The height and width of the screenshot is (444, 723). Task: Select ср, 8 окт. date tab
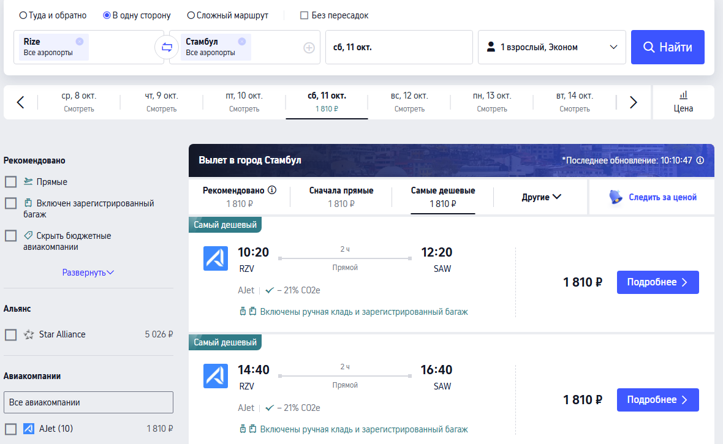79,102
